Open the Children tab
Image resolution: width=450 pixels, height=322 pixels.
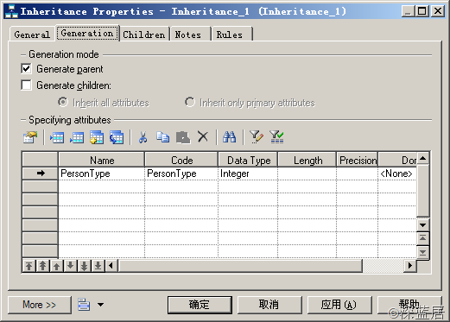point(144,35)
